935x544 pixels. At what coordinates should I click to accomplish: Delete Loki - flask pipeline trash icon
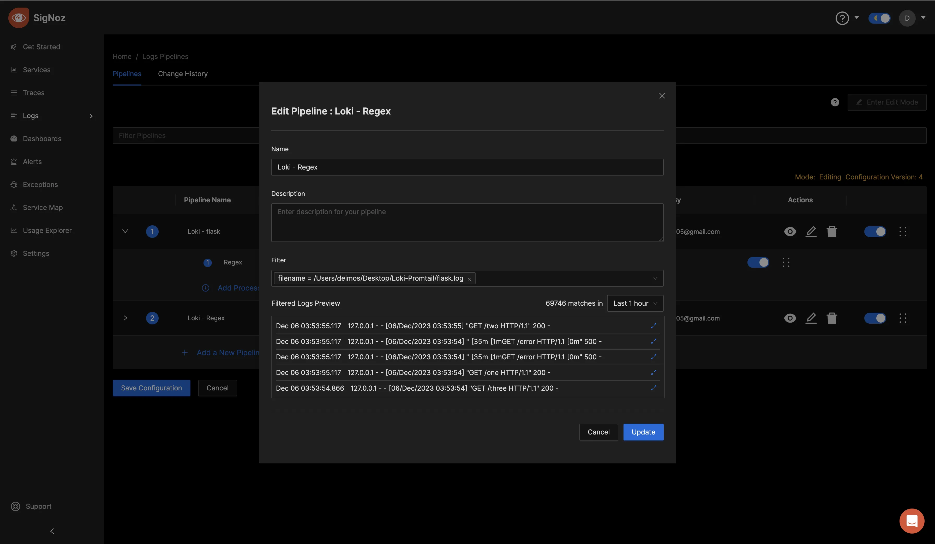coord(832,231)
